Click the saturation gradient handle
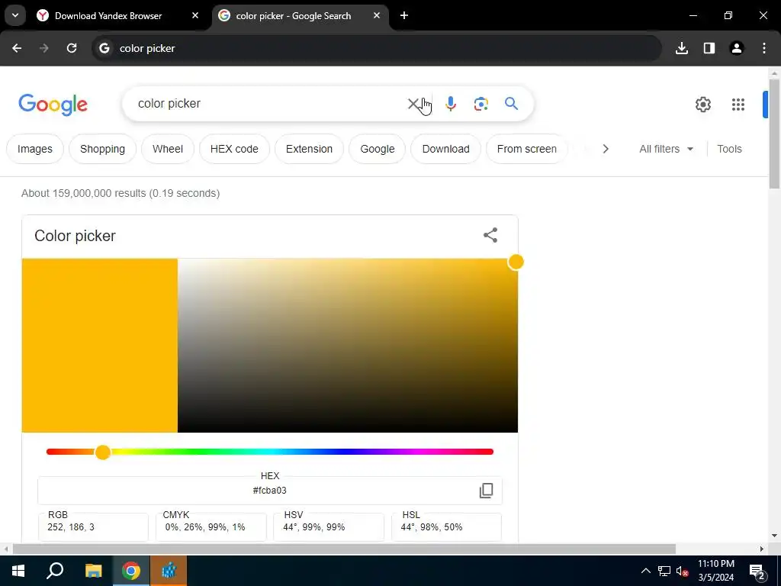This screenshot has height=586, width=781. (x=516, y=262)
